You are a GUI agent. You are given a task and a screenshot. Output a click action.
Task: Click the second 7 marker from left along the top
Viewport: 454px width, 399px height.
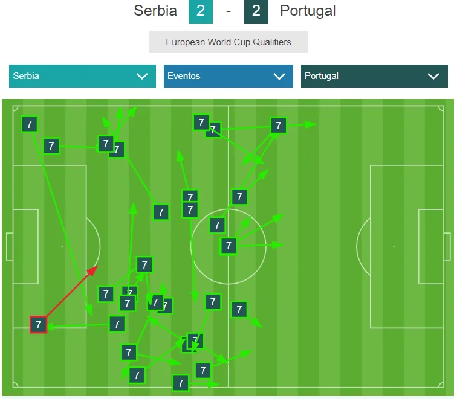pyautogui.click(x=51, y=145)
